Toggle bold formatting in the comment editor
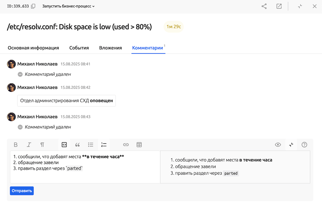The image size is (322, 204). tap(16, 145)
